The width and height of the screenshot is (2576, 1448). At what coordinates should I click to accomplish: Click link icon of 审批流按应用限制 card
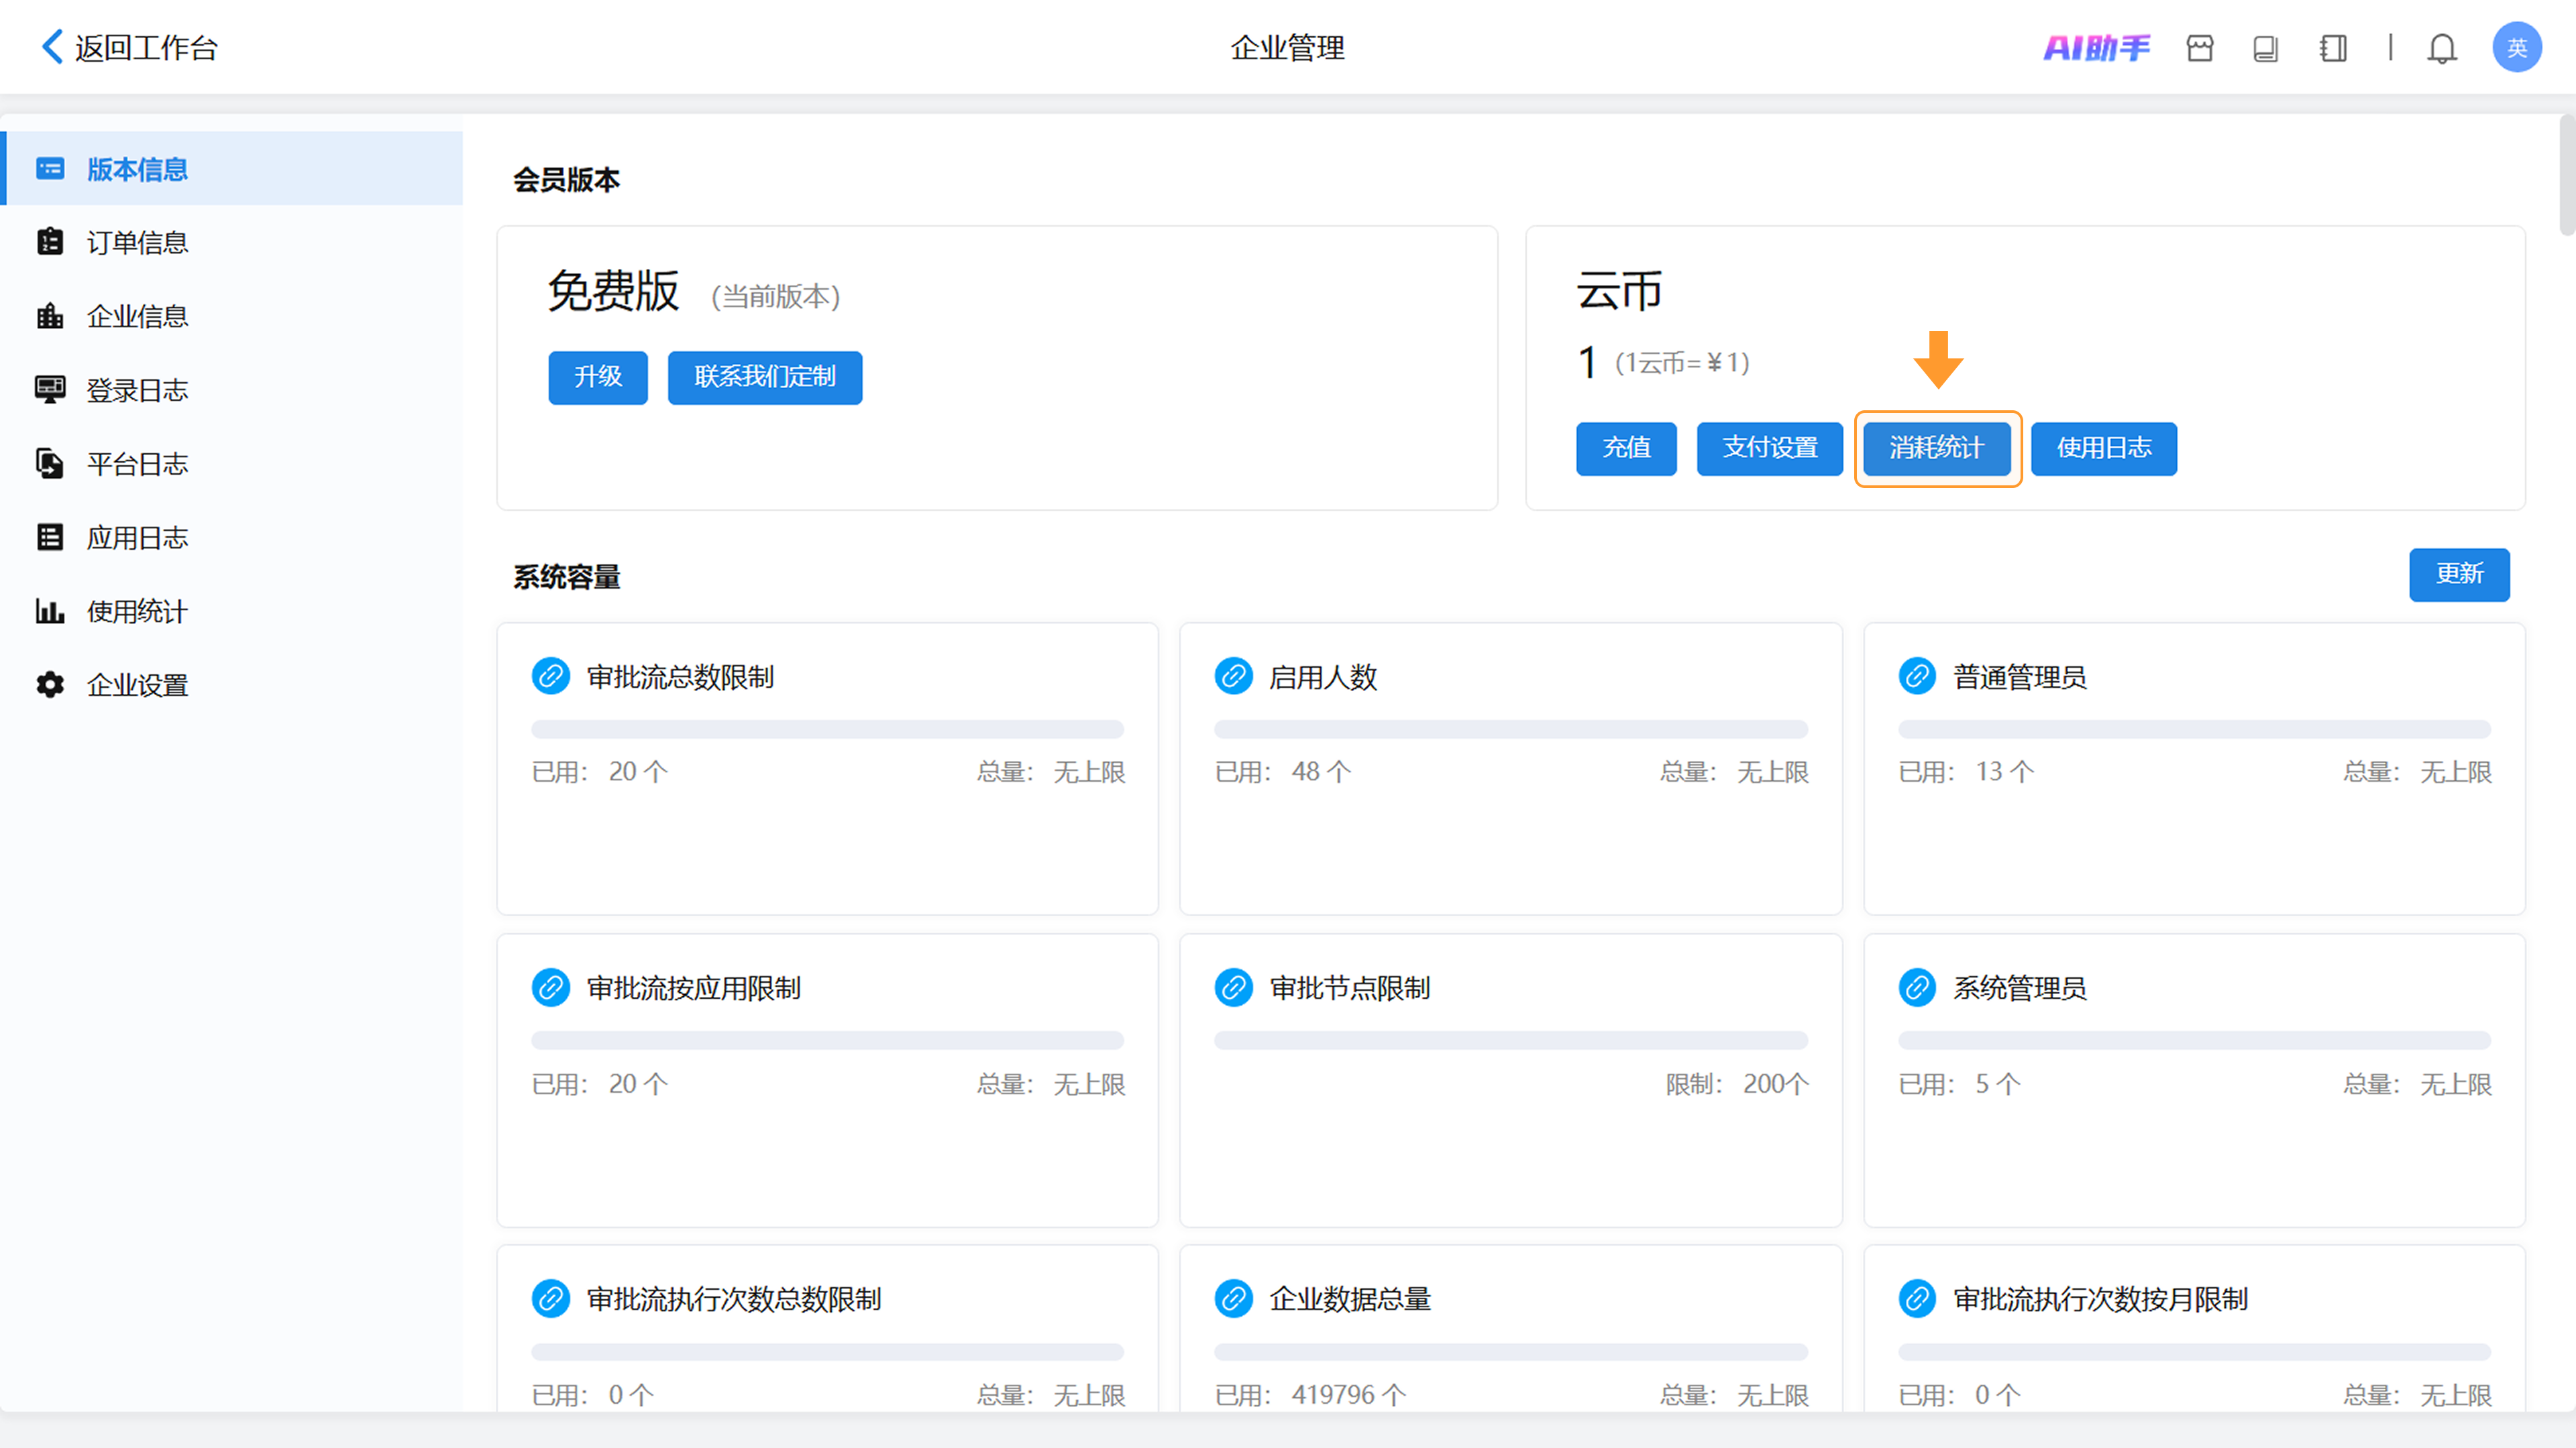tap(551, 987)
